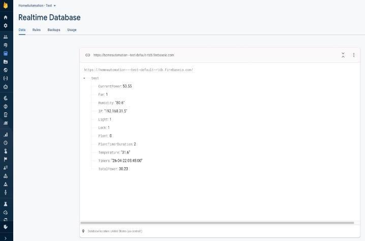The height and width of the screenshot is (241, 365).
Task: Expand the sidebar with bottom chevron
Action: [6, 238]
